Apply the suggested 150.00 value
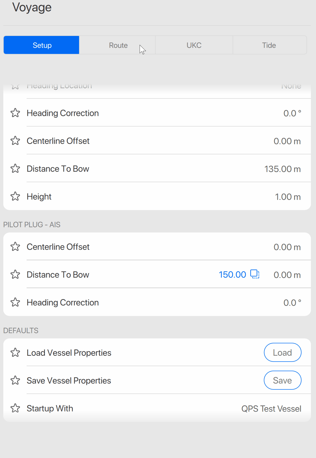The height and width of the screenshot is (458, 316). tap(232, 275)
